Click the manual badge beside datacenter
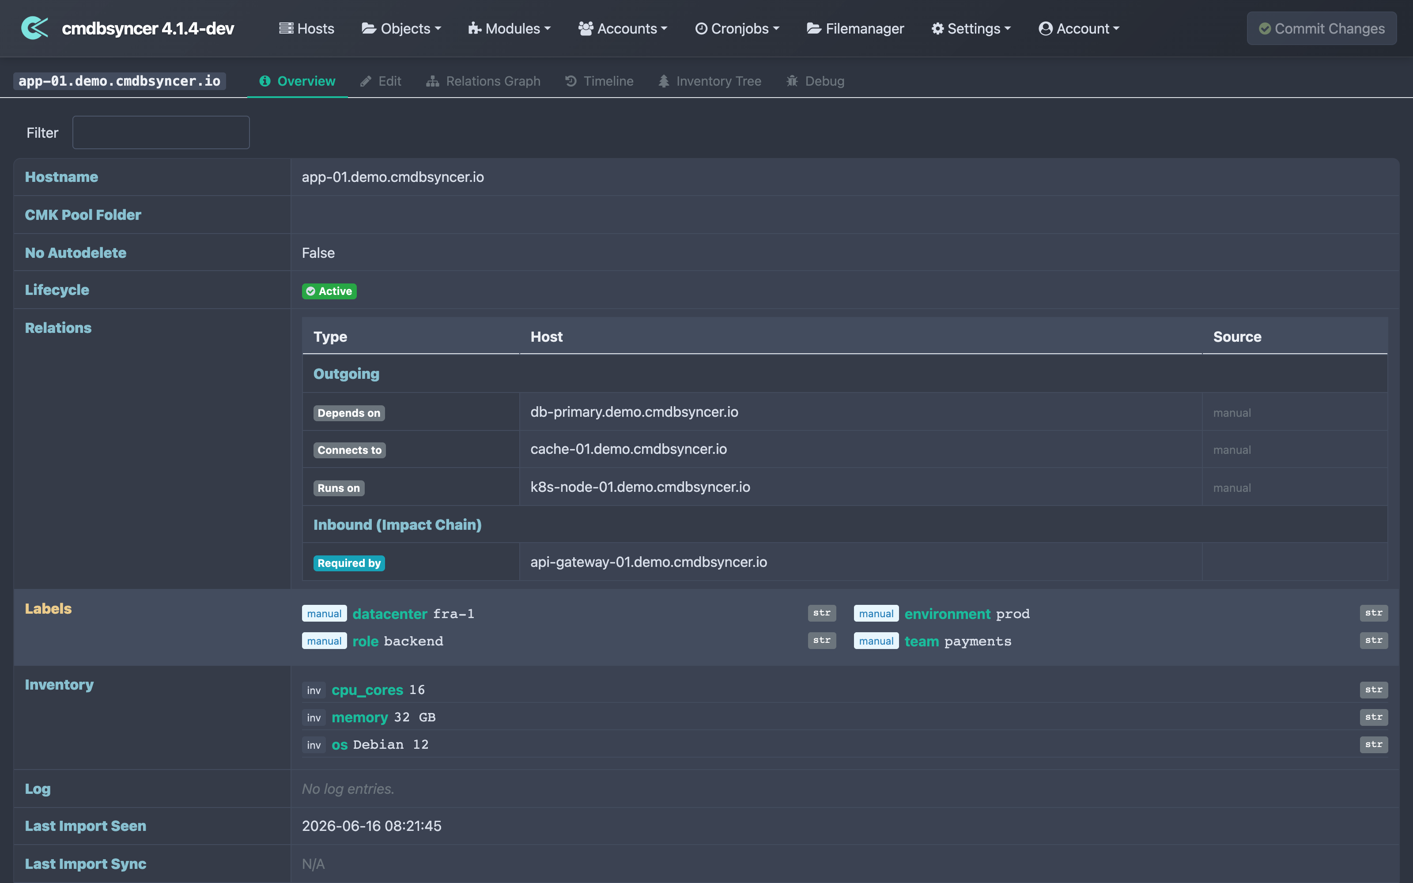Image resolution: width=1413 pixels, height=883 pixels. [x=324, y=614]
